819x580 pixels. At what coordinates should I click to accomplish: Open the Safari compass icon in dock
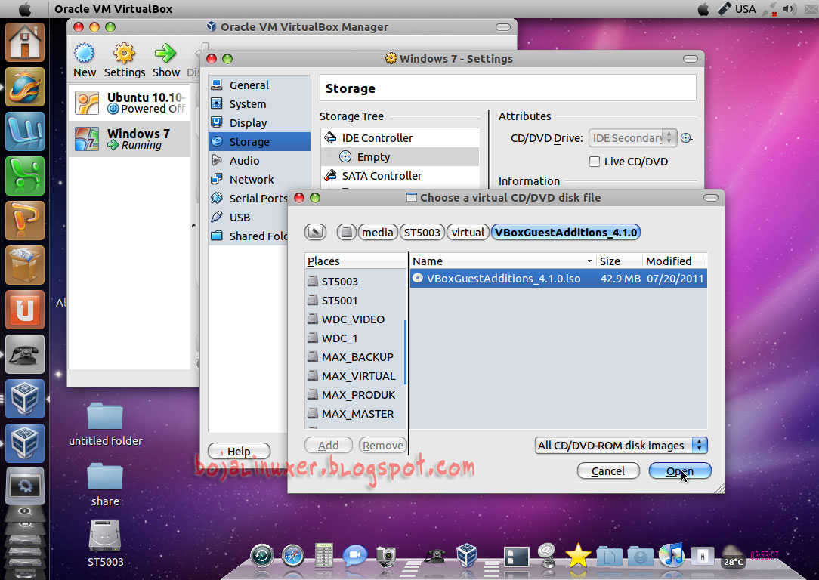point(293,556)
